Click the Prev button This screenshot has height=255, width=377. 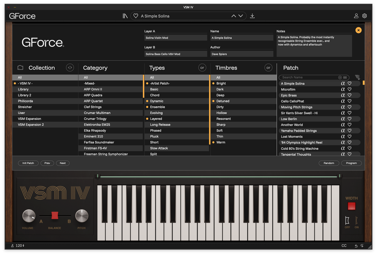47,163
